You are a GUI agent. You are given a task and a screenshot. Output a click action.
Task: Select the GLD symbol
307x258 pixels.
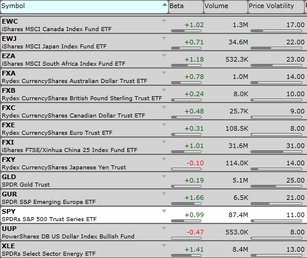pyautogui.click(x=9, y=177)
